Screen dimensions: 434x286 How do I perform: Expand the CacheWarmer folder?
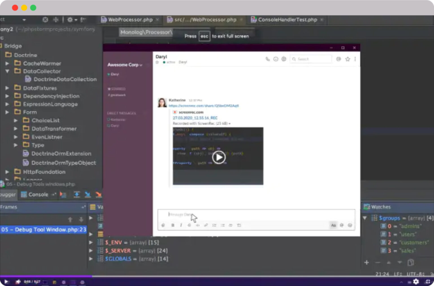pyautogui.click(x=7, y=63)
